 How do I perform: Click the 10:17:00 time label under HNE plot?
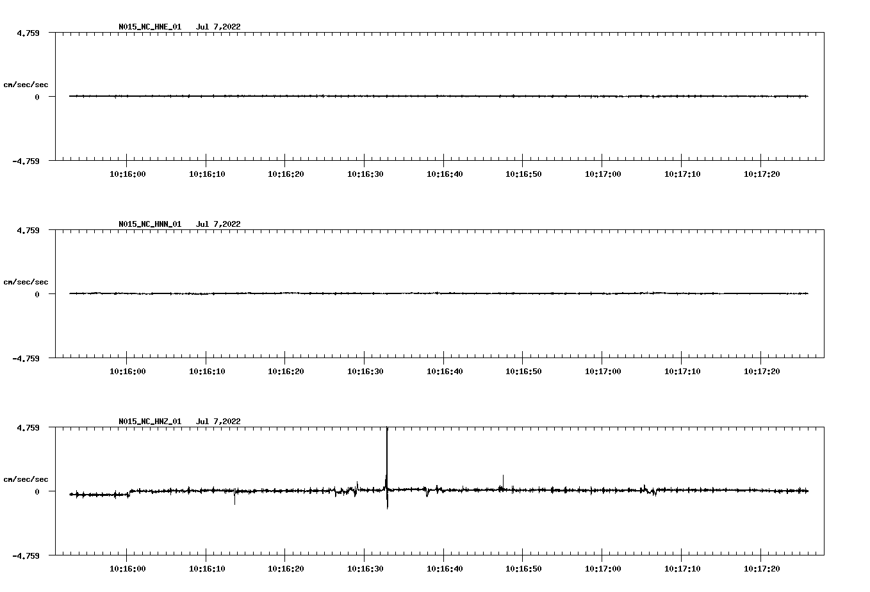click(x=602, y=174)
